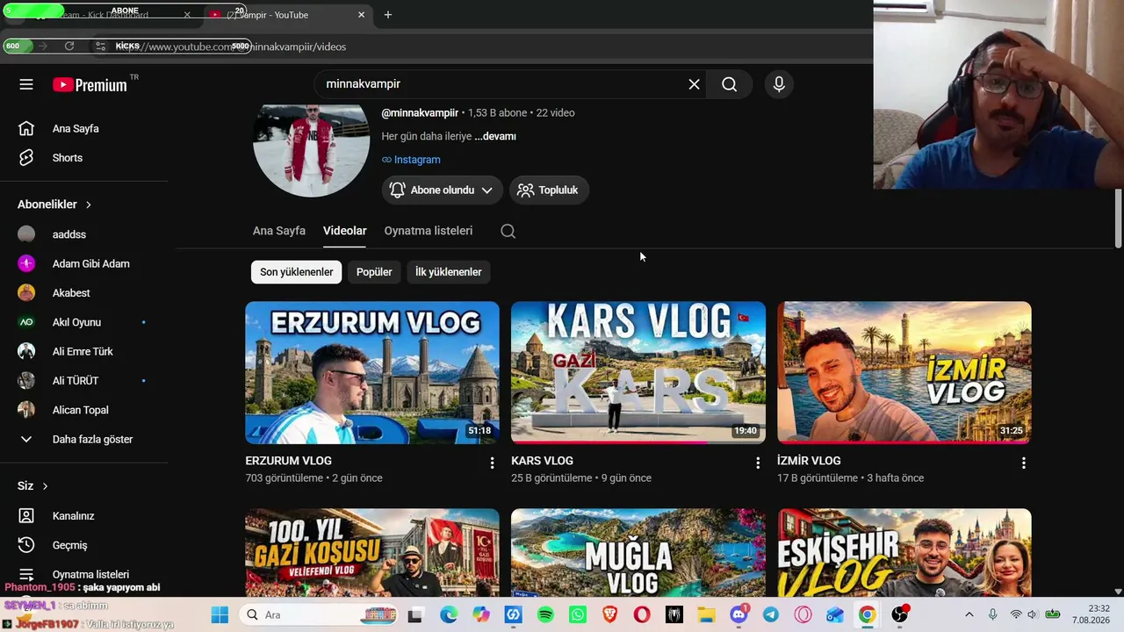Open more options for ERZURUM VLOG
This screenshot has height=632, width=1124.
pyautogui.click(x=492, y=463)
